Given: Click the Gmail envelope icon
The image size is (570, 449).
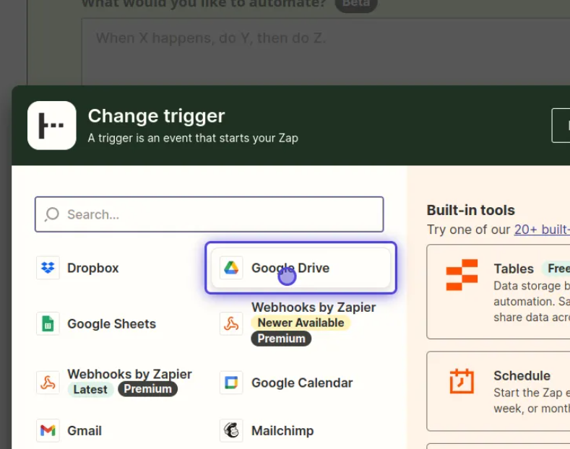Looking at the screenshot, I should pyautogui.click(x=48, y=431).
